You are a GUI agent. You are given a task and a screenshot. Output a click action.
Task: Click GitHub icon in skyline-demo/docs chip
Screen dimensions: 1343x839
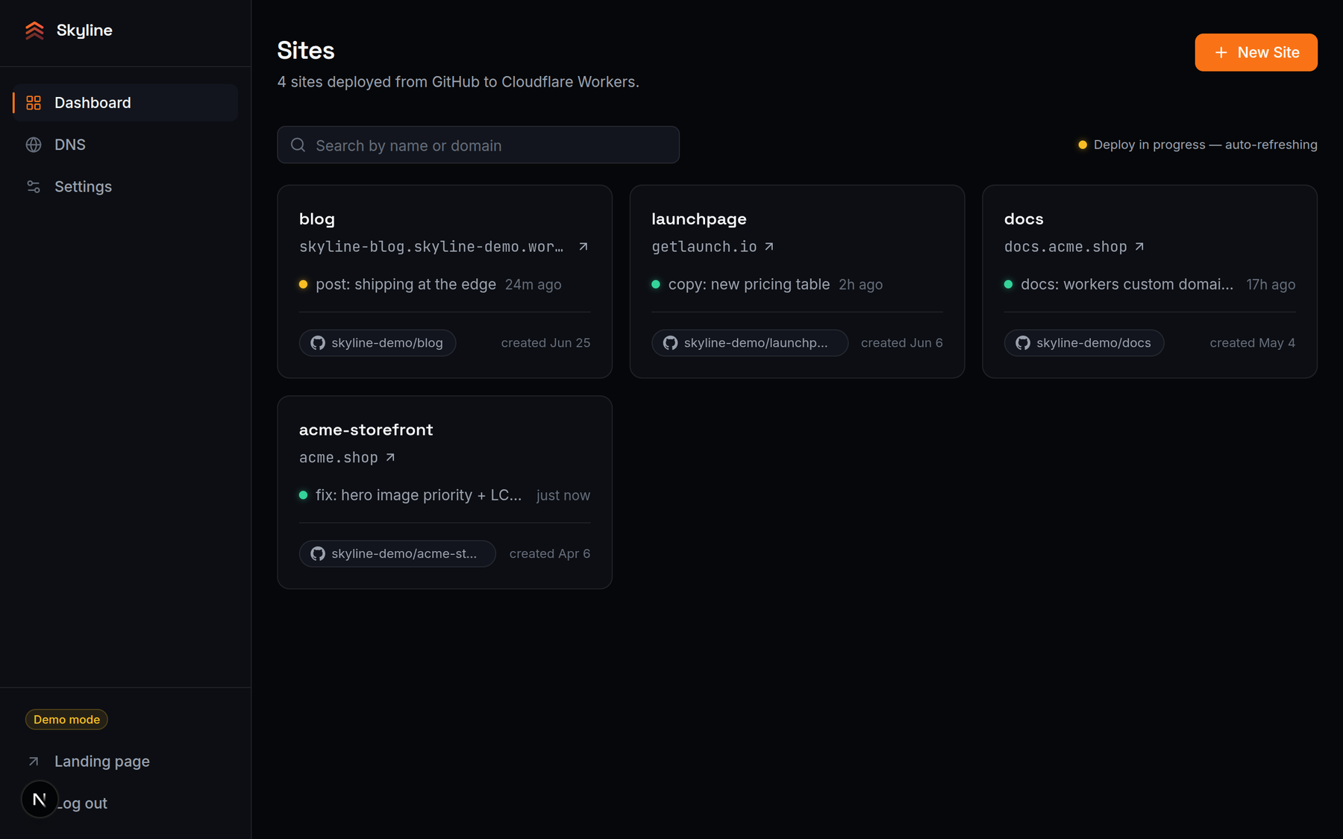click(x=1023, y=343)
